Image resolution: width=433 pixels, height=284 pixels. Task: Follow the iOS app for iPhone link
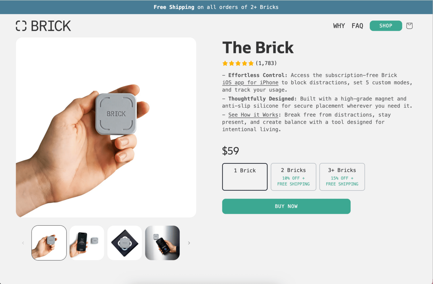pos(250,83)
